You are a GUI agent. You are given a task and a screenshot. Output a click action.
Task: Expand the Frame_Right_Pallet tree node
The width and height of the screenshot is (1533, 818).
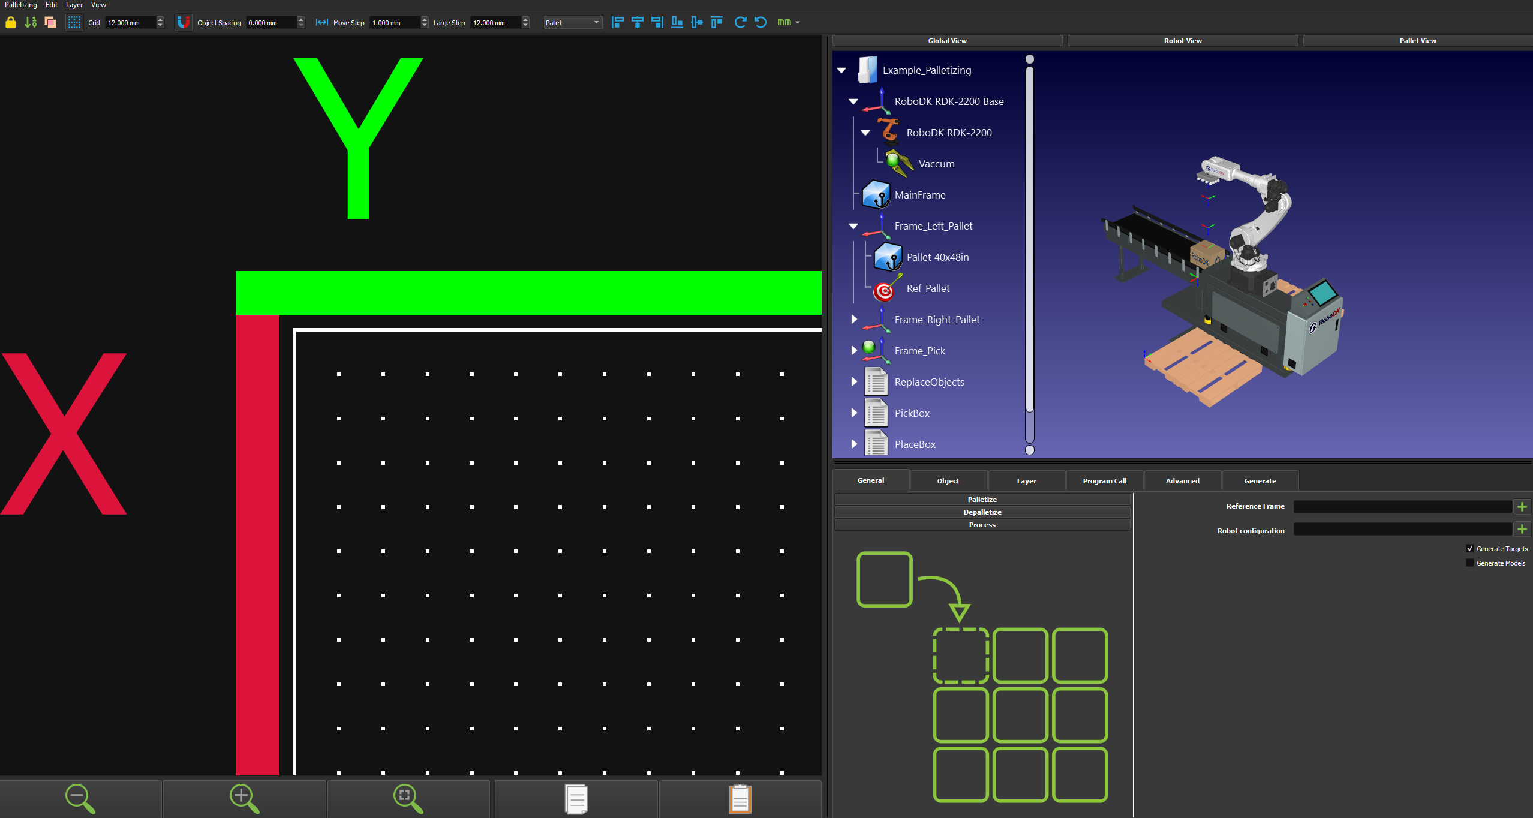pos(853,320)
